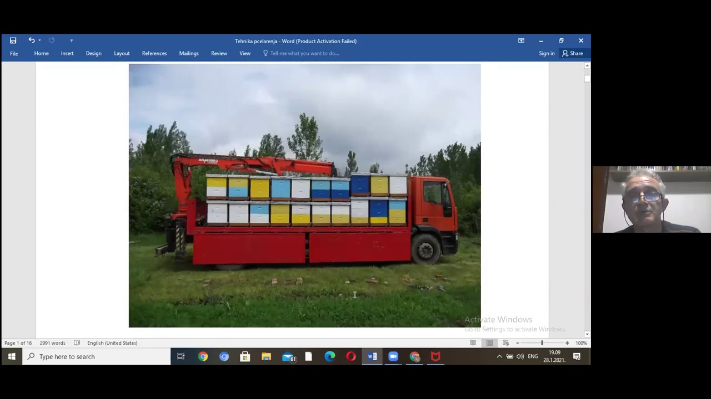Open Opera browser from taskbar
Screen dimensions: 711x399
pos(351,356)
